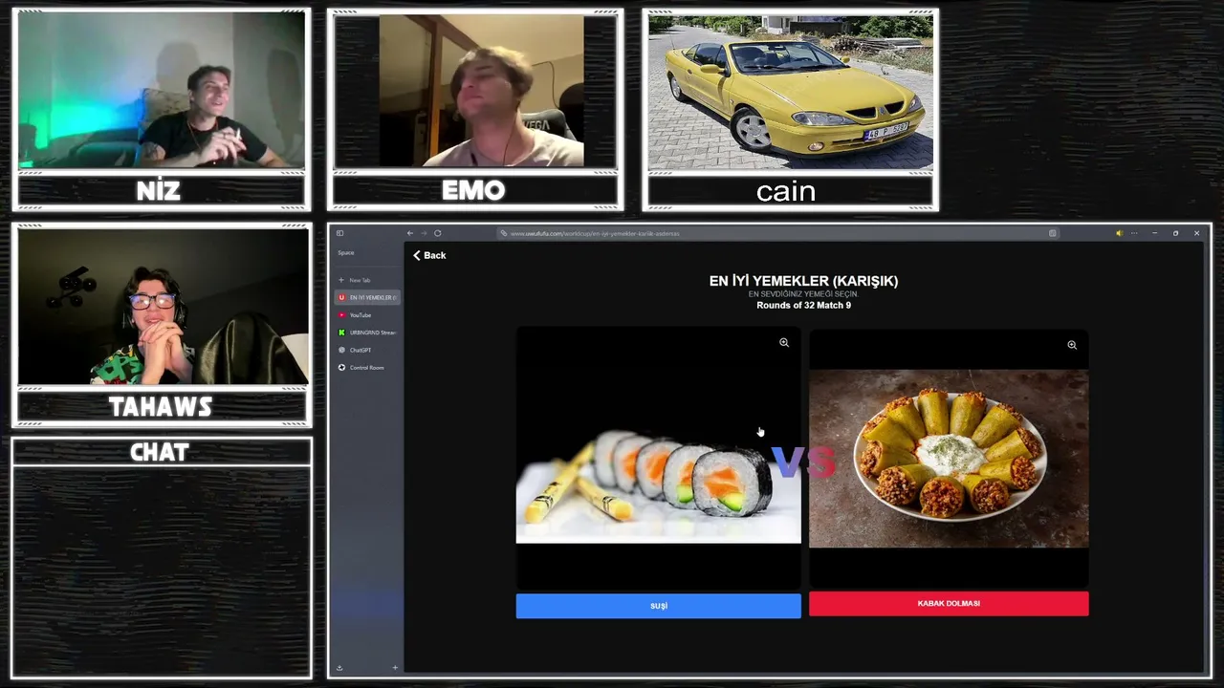The width and height of the screenshot is (1224, 688).
Task: Minimize the browser window
Action: (x=1154, y=233)
